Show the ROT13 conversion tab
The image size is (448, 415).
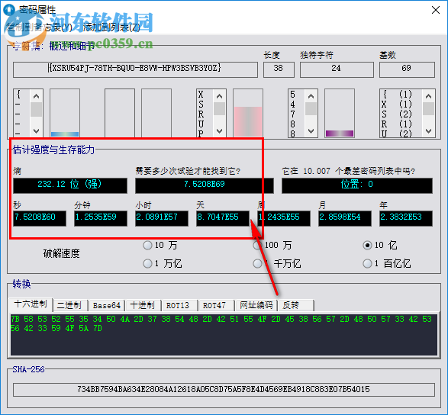pos(179,305)
